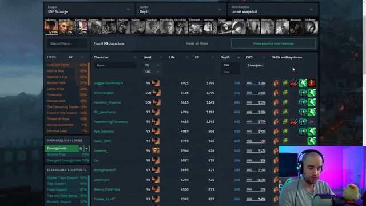Image resolution: width=366 pixels, height=206 pixels.
Task: Select the Assassin class portrait
Action: [297, 27]
